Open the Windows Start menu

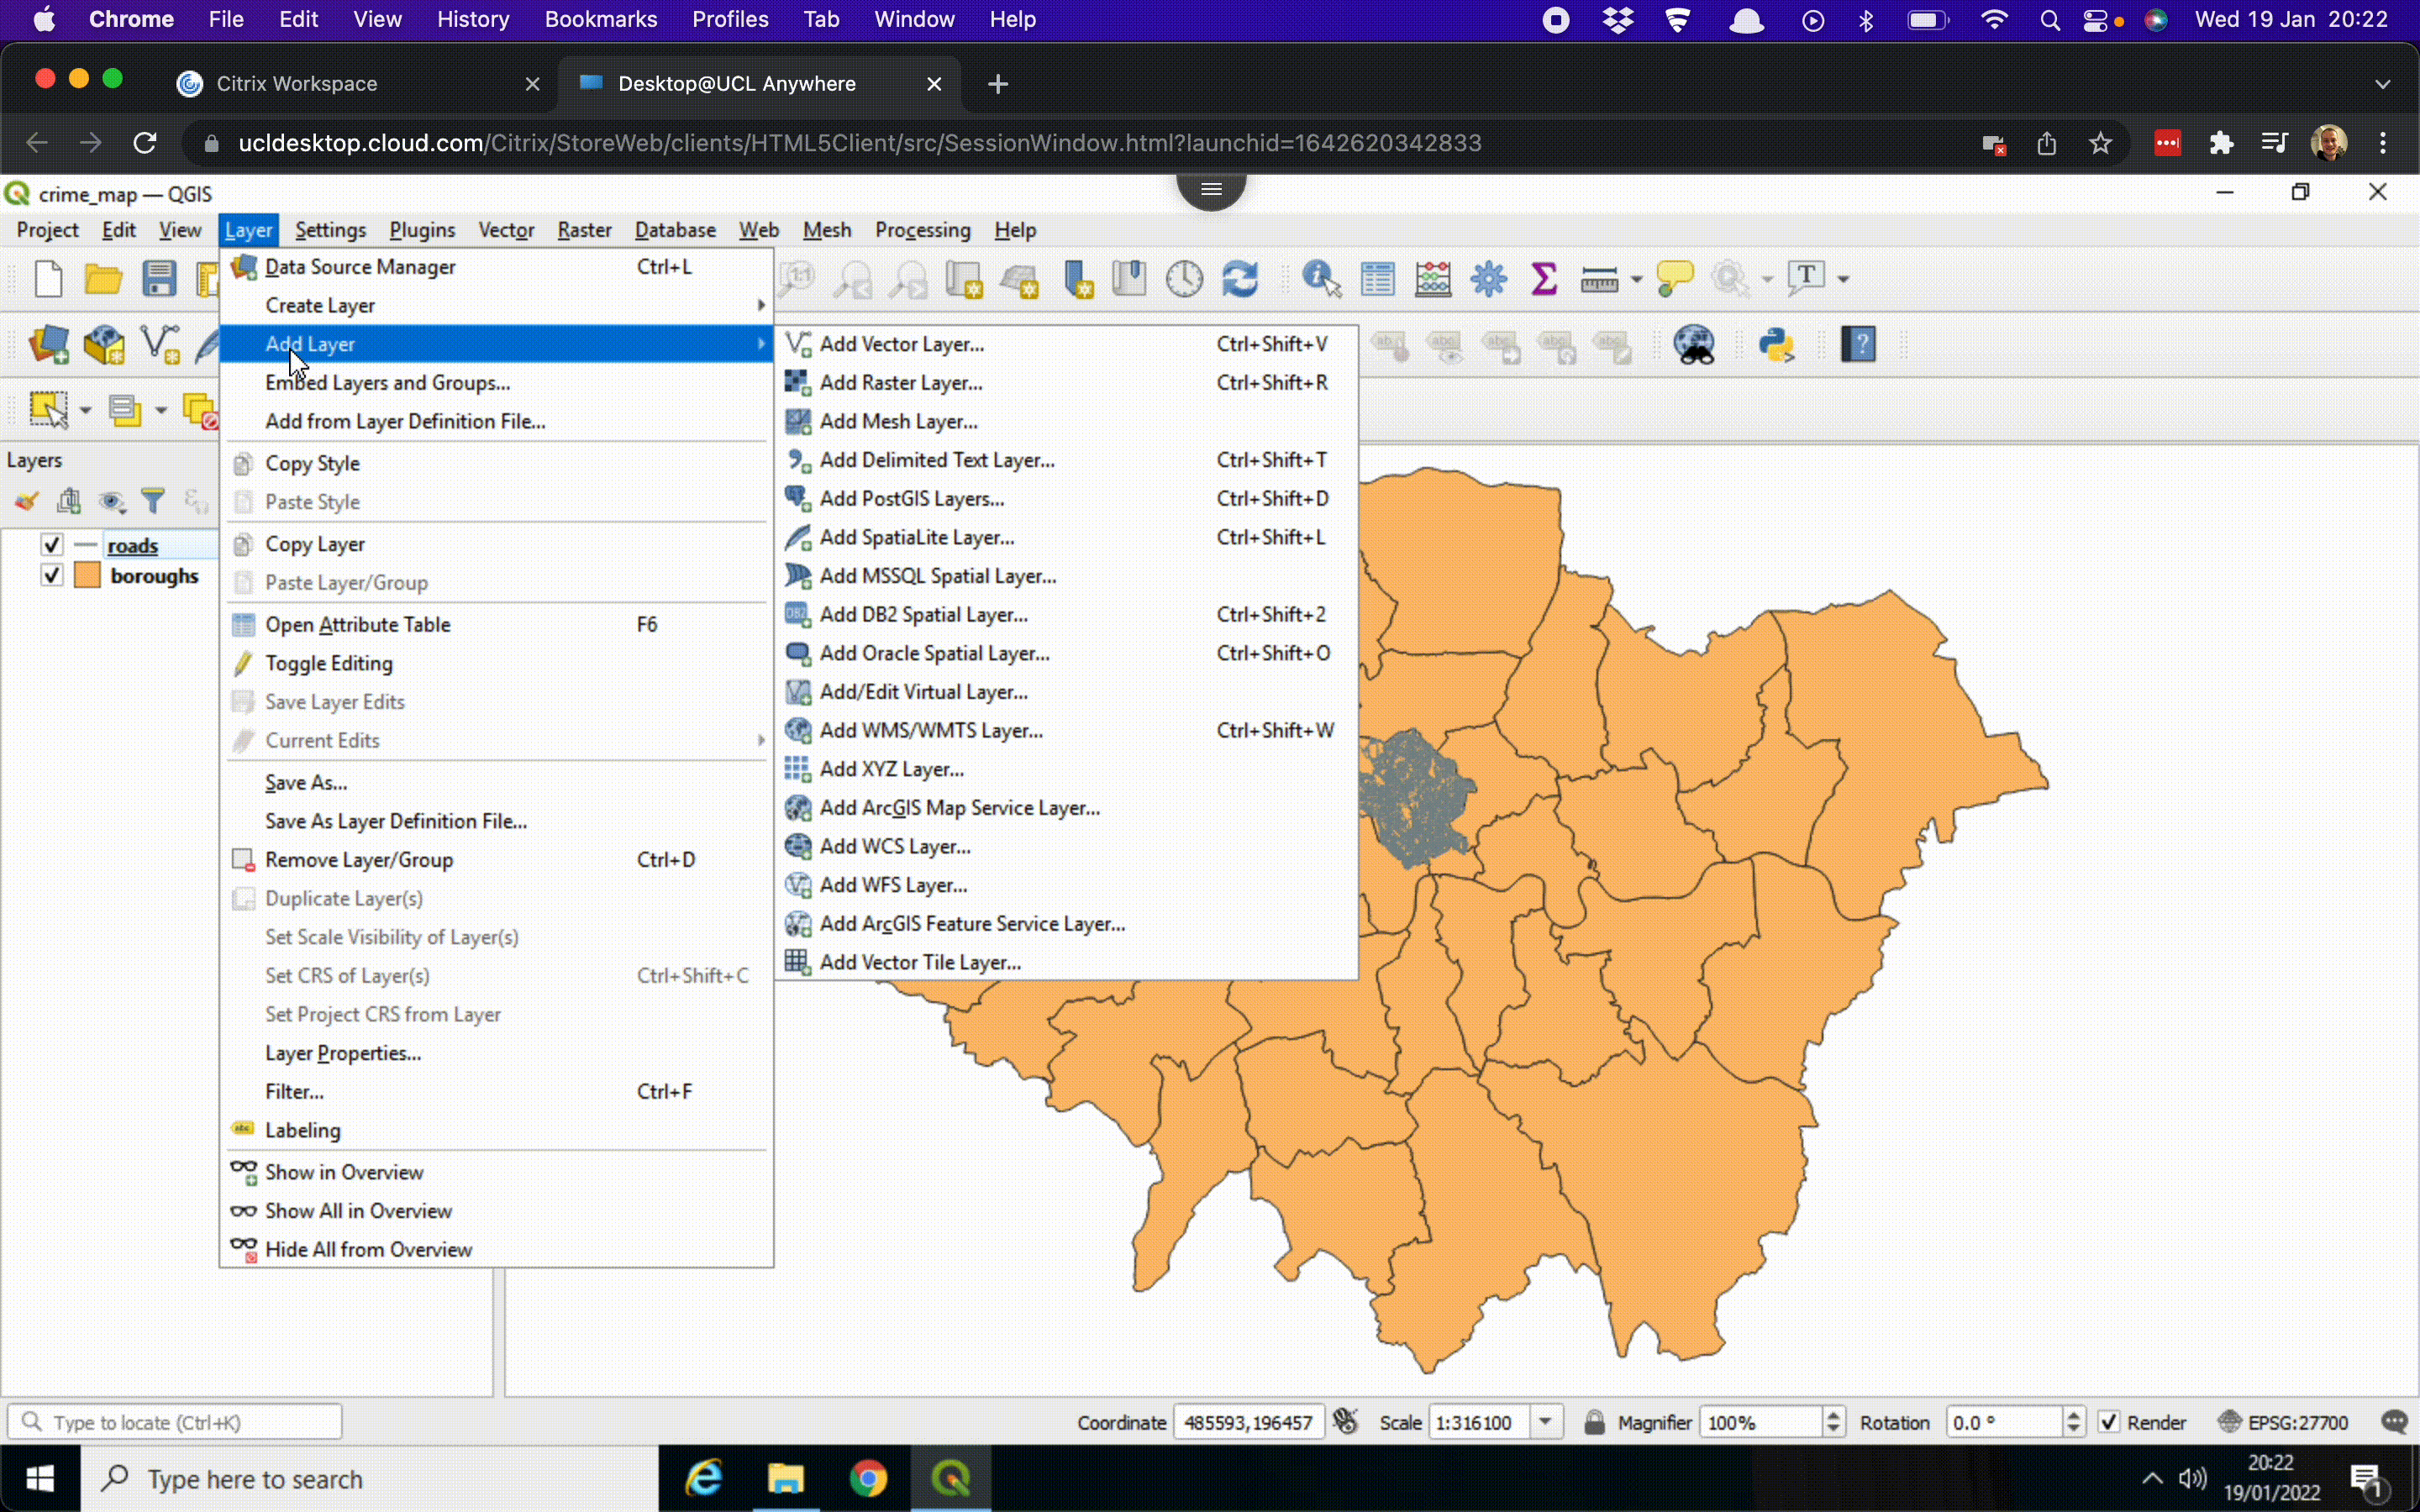(x=40, y=1478)
